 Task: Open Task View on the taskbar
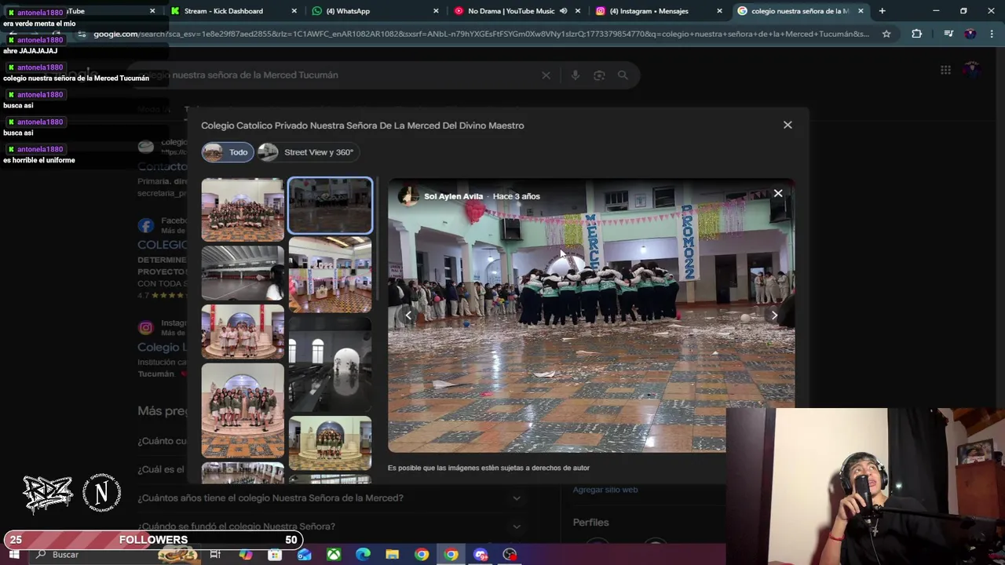(215, 555)
